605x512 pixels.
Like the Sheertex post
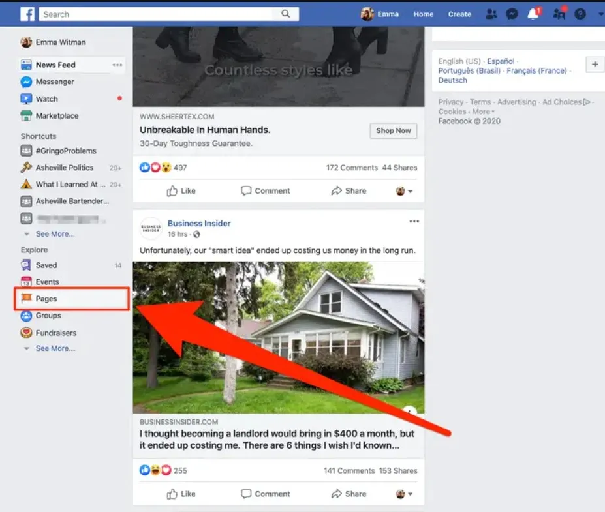tap(181, 191)
